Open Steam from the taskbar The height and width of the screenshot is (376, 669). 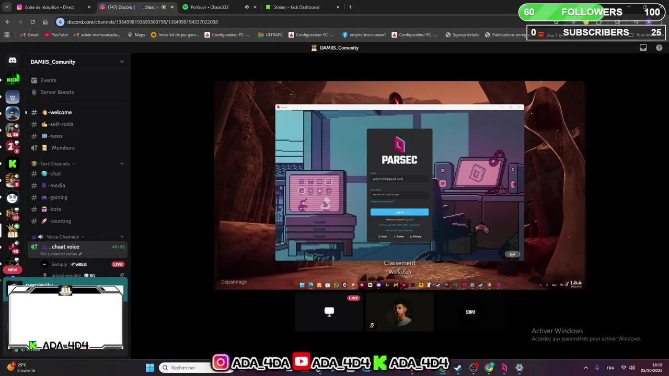coord(458,368)
